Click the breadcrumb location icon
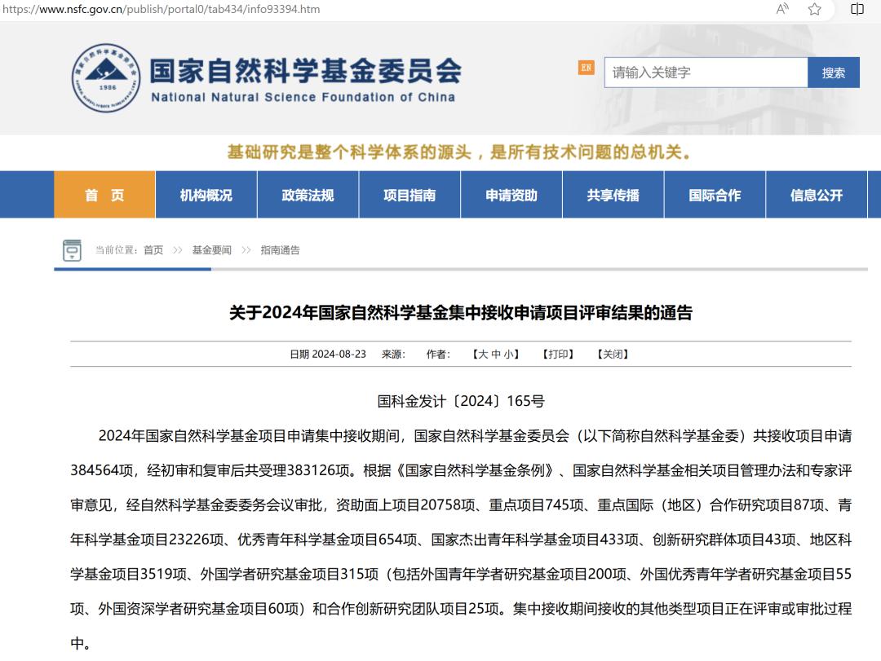881x661 pixels. [x=72, y=250]
